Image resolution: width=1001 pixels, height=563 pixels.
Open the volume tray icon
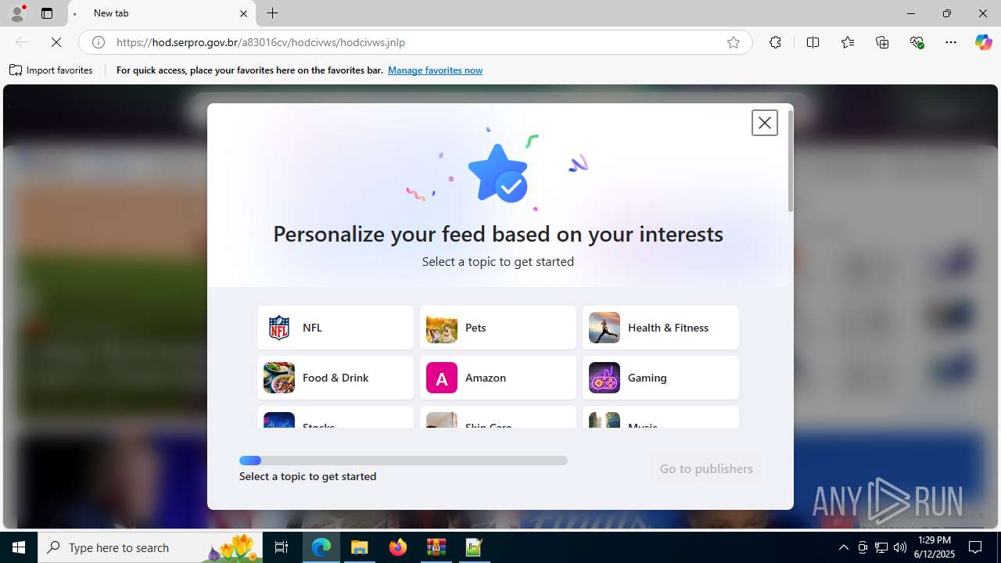(900, 547)
